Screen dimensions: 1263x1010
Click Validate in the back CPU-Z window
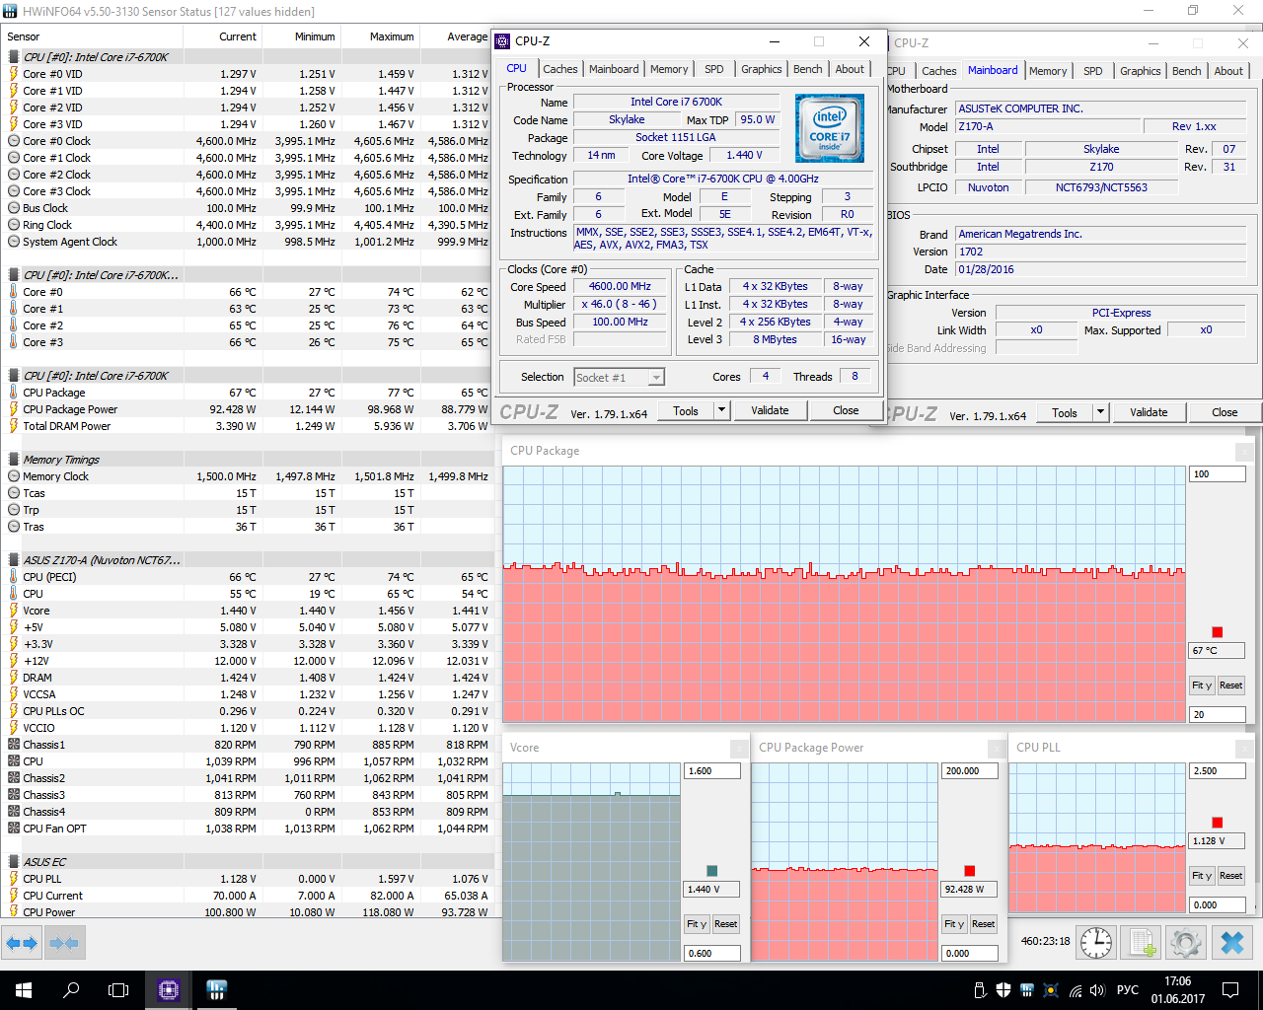tap(1149, 412)
